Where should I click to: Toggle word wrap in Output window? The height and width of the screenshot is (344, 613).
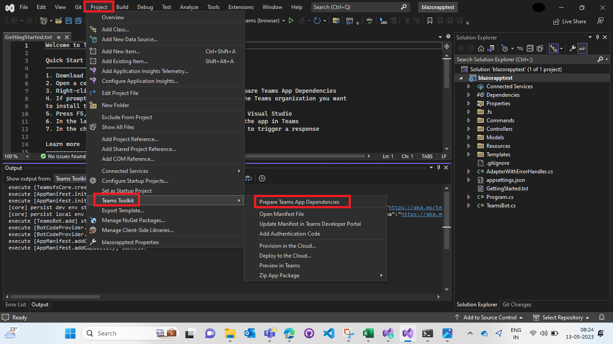coord(248,178)
